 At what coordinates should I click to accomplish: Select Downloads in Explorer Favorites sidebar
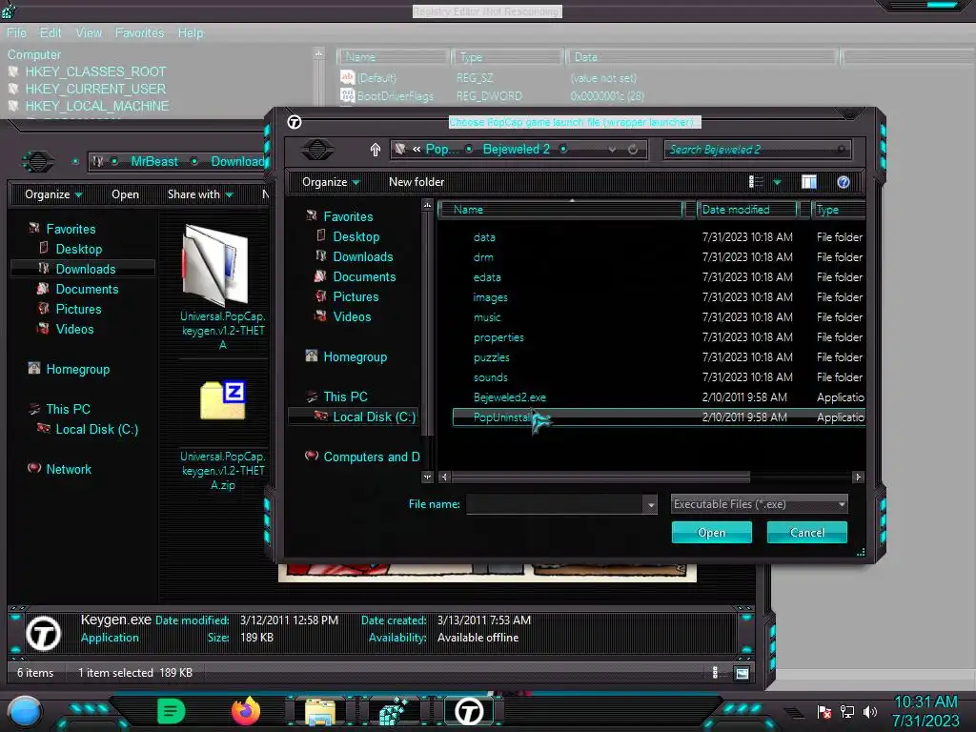click(85, 269)
